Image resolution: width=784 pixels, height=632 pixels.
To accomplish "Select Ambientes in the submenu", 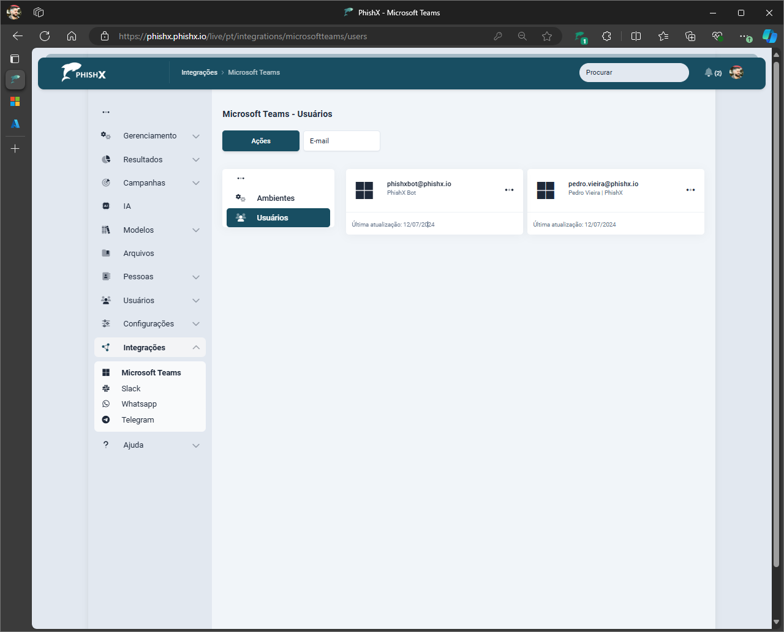I will (279, 198).
